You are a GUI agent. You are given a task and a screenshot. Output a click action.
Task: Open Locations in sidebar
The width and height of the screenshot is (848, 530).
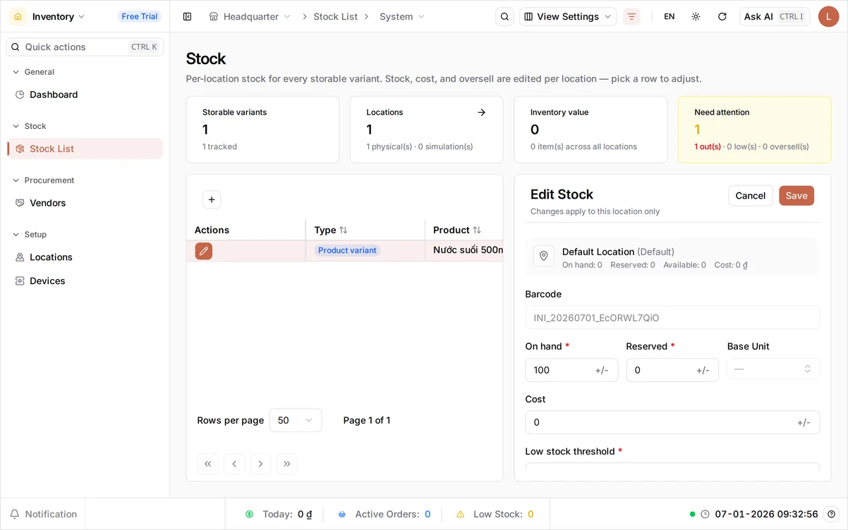(x=85, y=257)
